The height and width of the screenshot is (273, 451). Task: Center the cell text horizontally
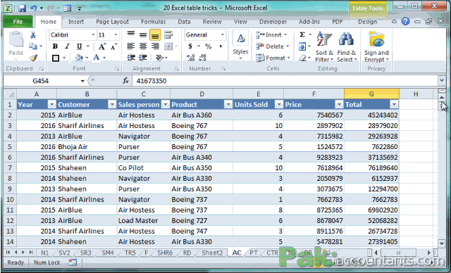(143, 46)
